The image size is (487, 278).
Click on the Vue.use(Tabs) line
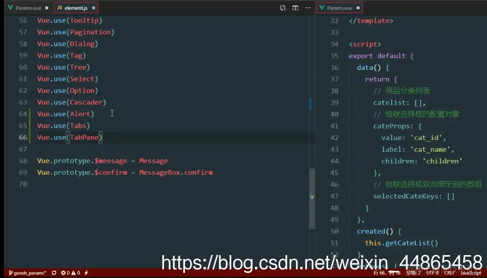(x=63, y=126)
